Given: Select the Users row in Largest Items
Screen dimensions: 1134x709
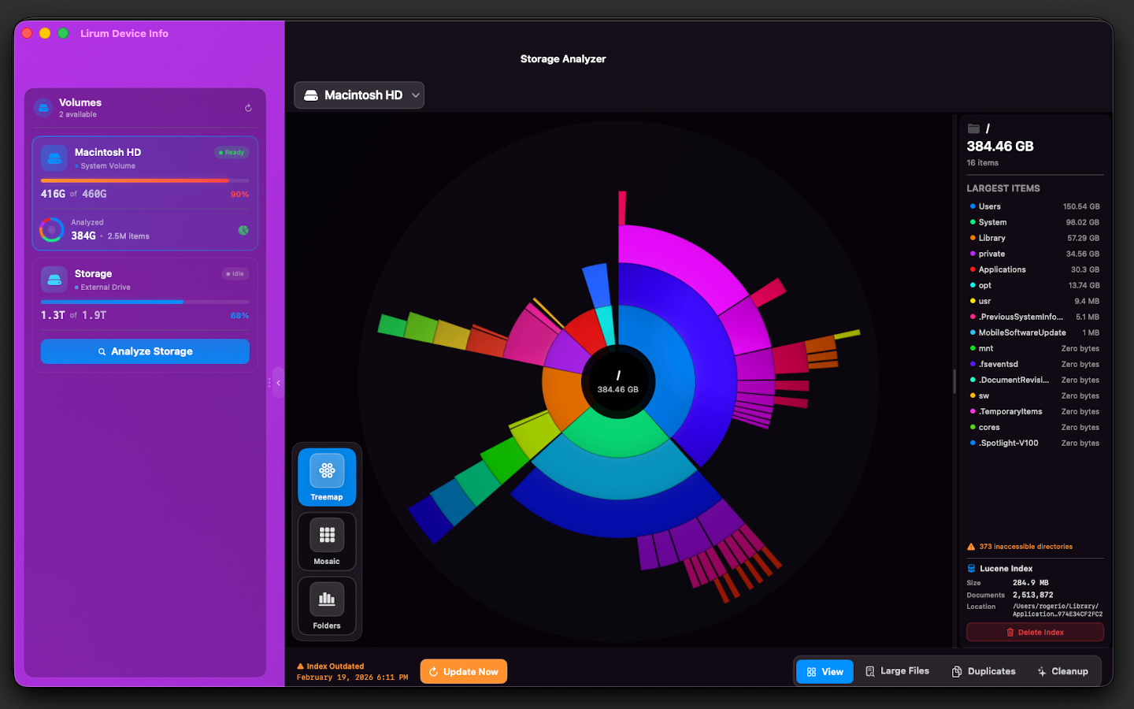Looking at the screenshot, I should tap(1035, 206).
